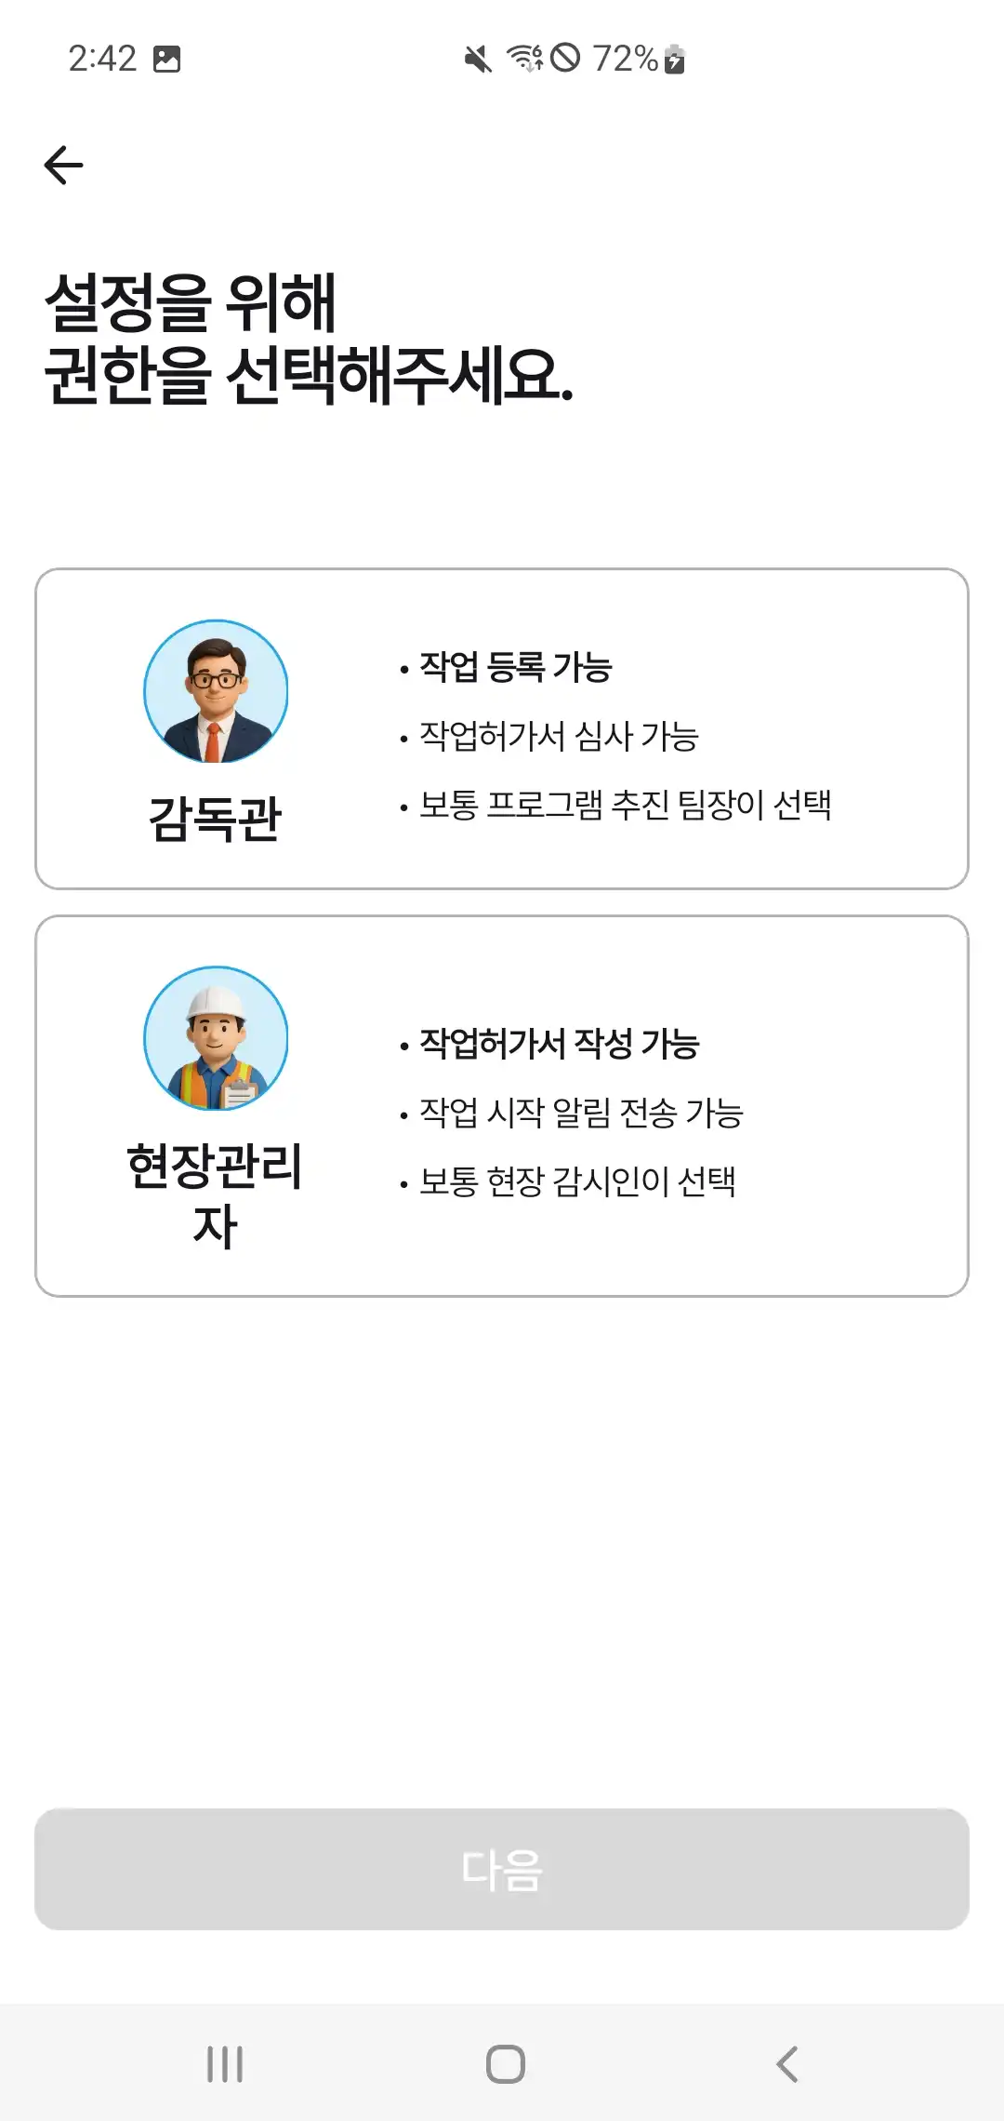Tap 보통 프로그램 추진 팀장이 선택 line
The image size is (1004, 2121).
pos(625,806)
